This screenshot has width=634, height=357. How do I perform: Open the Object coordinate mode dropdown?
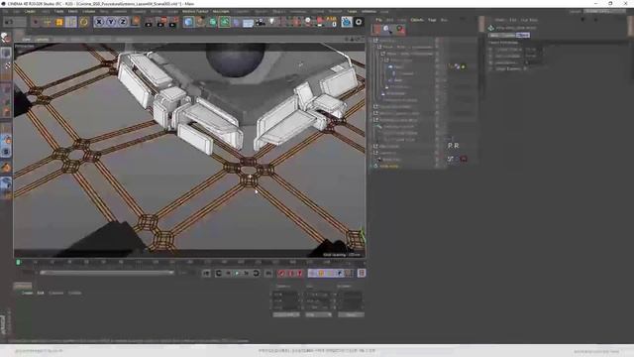point(286,314)
